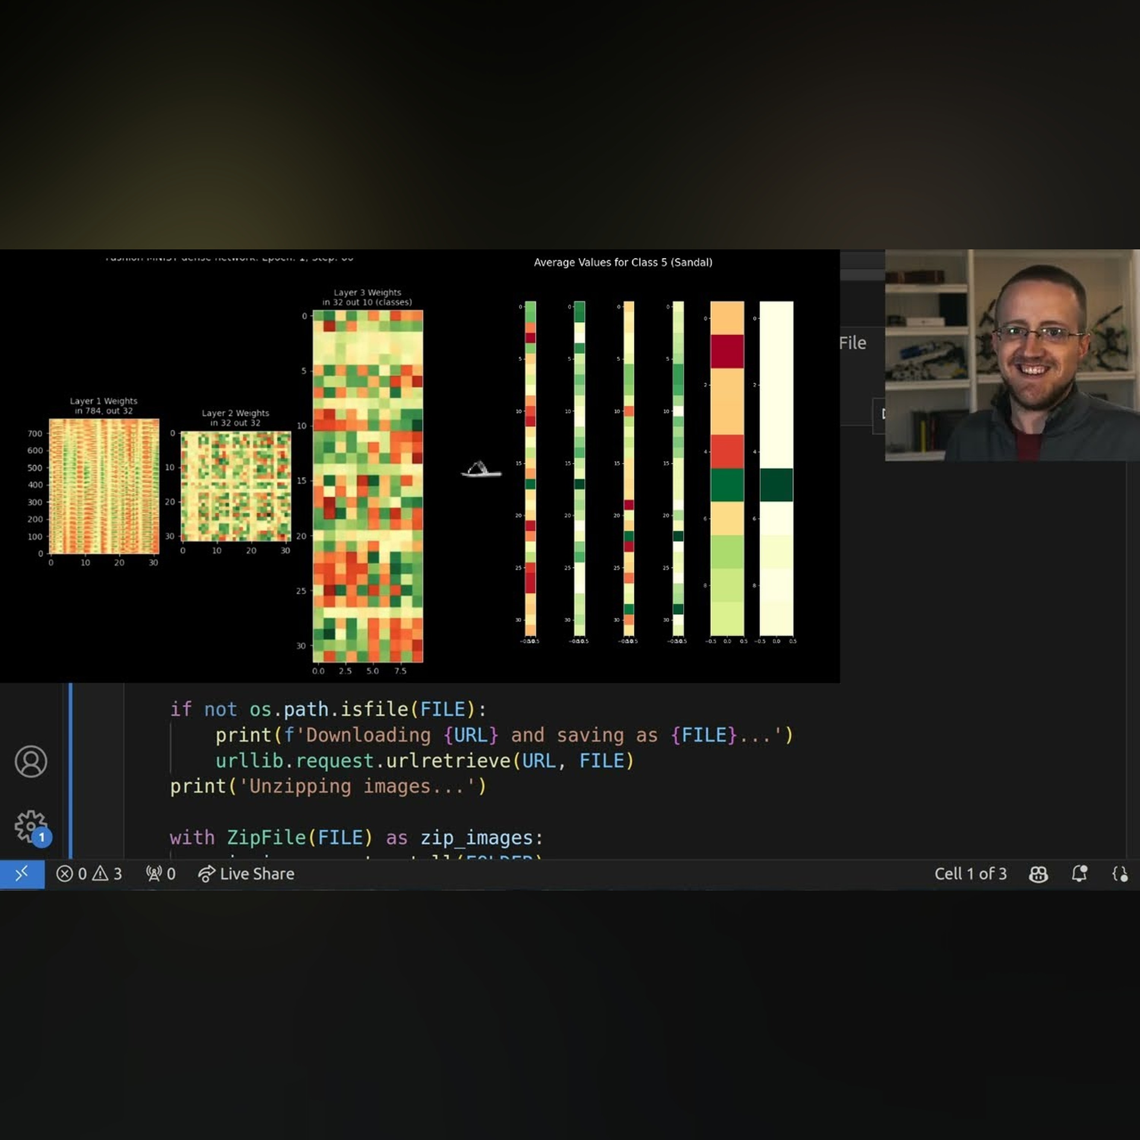The width and height of the screenshot is (1140, 1140).
Task: Click the 'urllib.request.urlretrieve' code line
Action: tap(424, 761)
